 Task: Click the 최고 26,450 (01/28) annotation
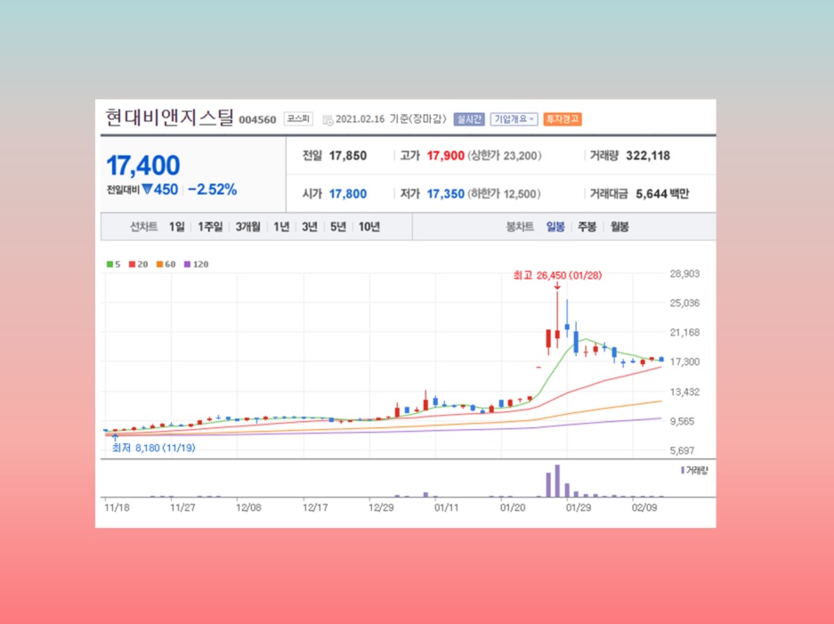(557, 276)
